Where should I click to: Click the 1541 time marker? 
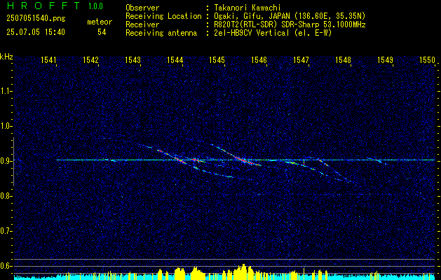[x=48, y=59]
